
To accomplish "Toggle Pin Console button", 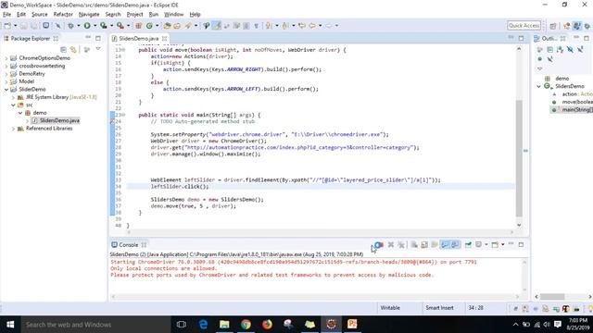I will (468, 244).
